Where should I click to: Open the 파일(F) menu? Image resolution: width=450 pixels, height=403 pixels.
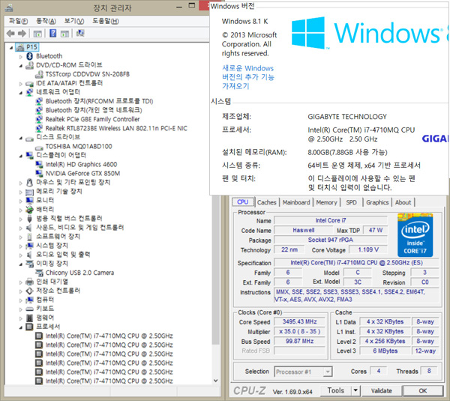(x=18, y=21)
